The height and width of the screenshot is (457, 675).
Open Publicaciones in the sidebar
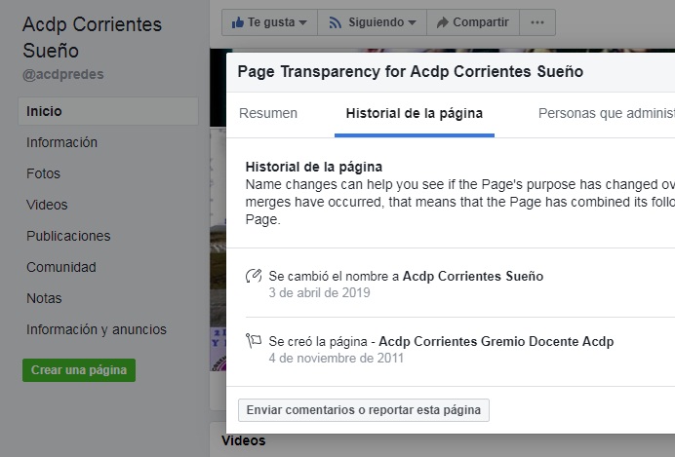[68, 236]
